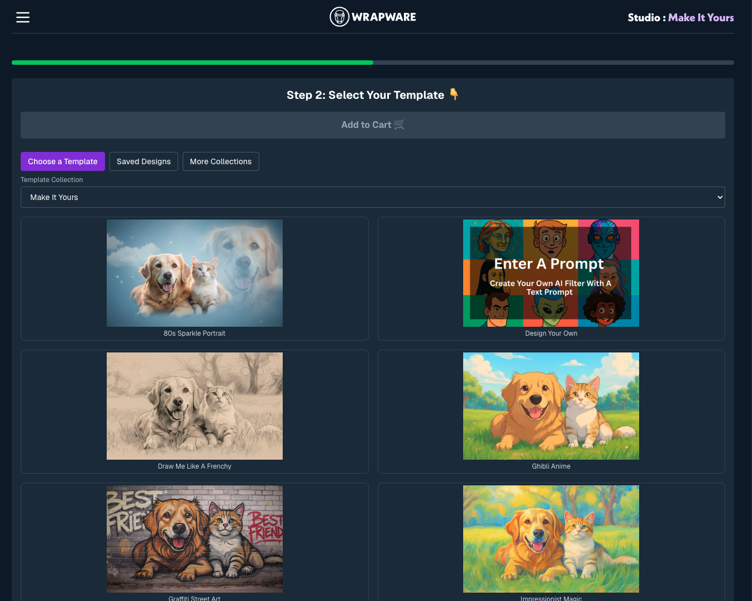Select the Impressionist Magic template image

pyautogui.click(x=551, y=539)
